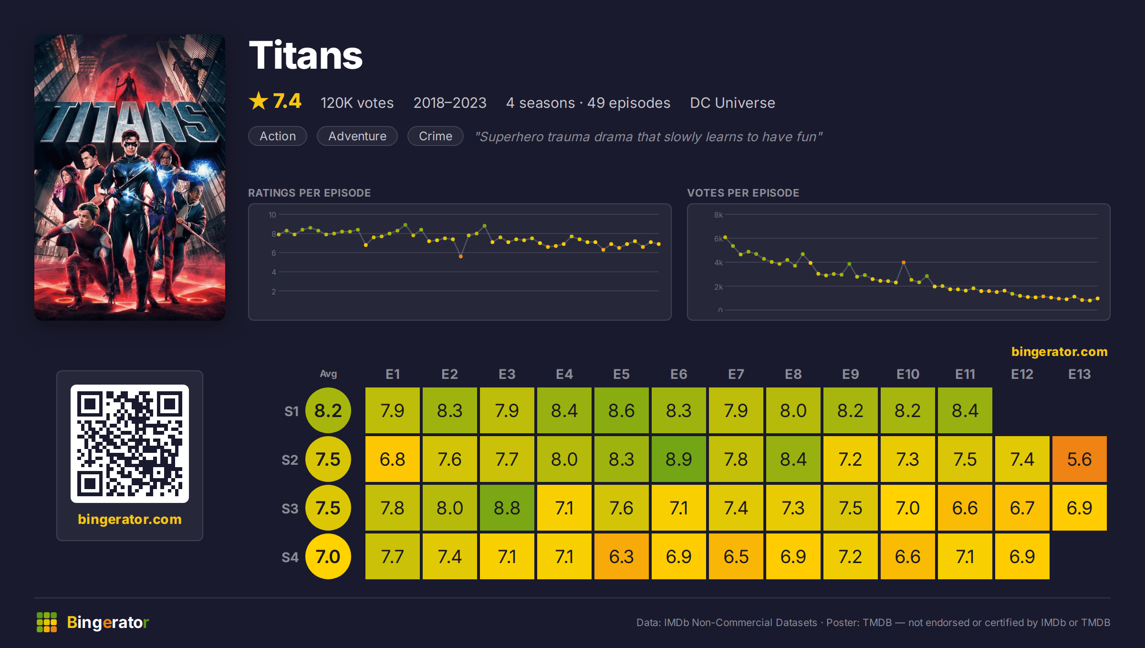Select the Crime genre tag
The height and width of the screenshot is (648, 1145).
point(436,136)
